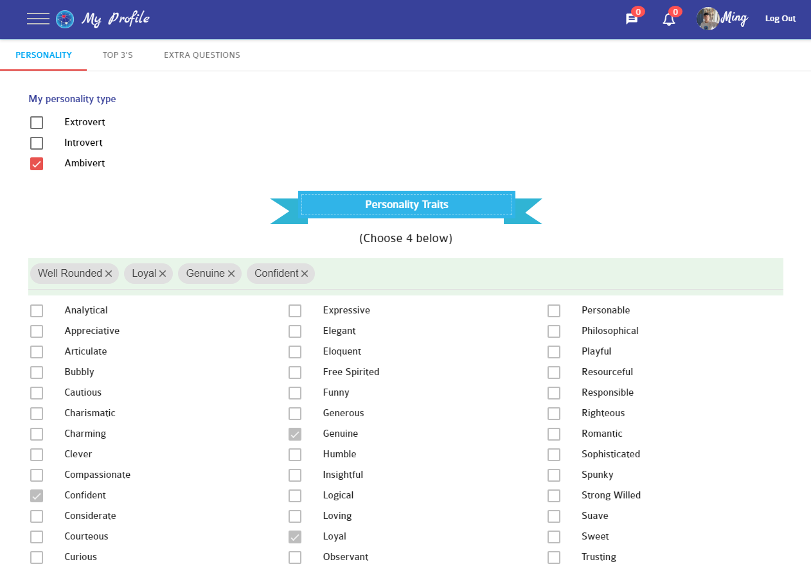Screen dimensions: 811x571
Task: Switch to the Top 3's tab
Action: click(x=118, y=55)
